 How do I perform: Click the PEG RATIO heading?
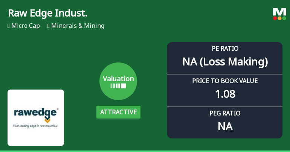point(225,113)
